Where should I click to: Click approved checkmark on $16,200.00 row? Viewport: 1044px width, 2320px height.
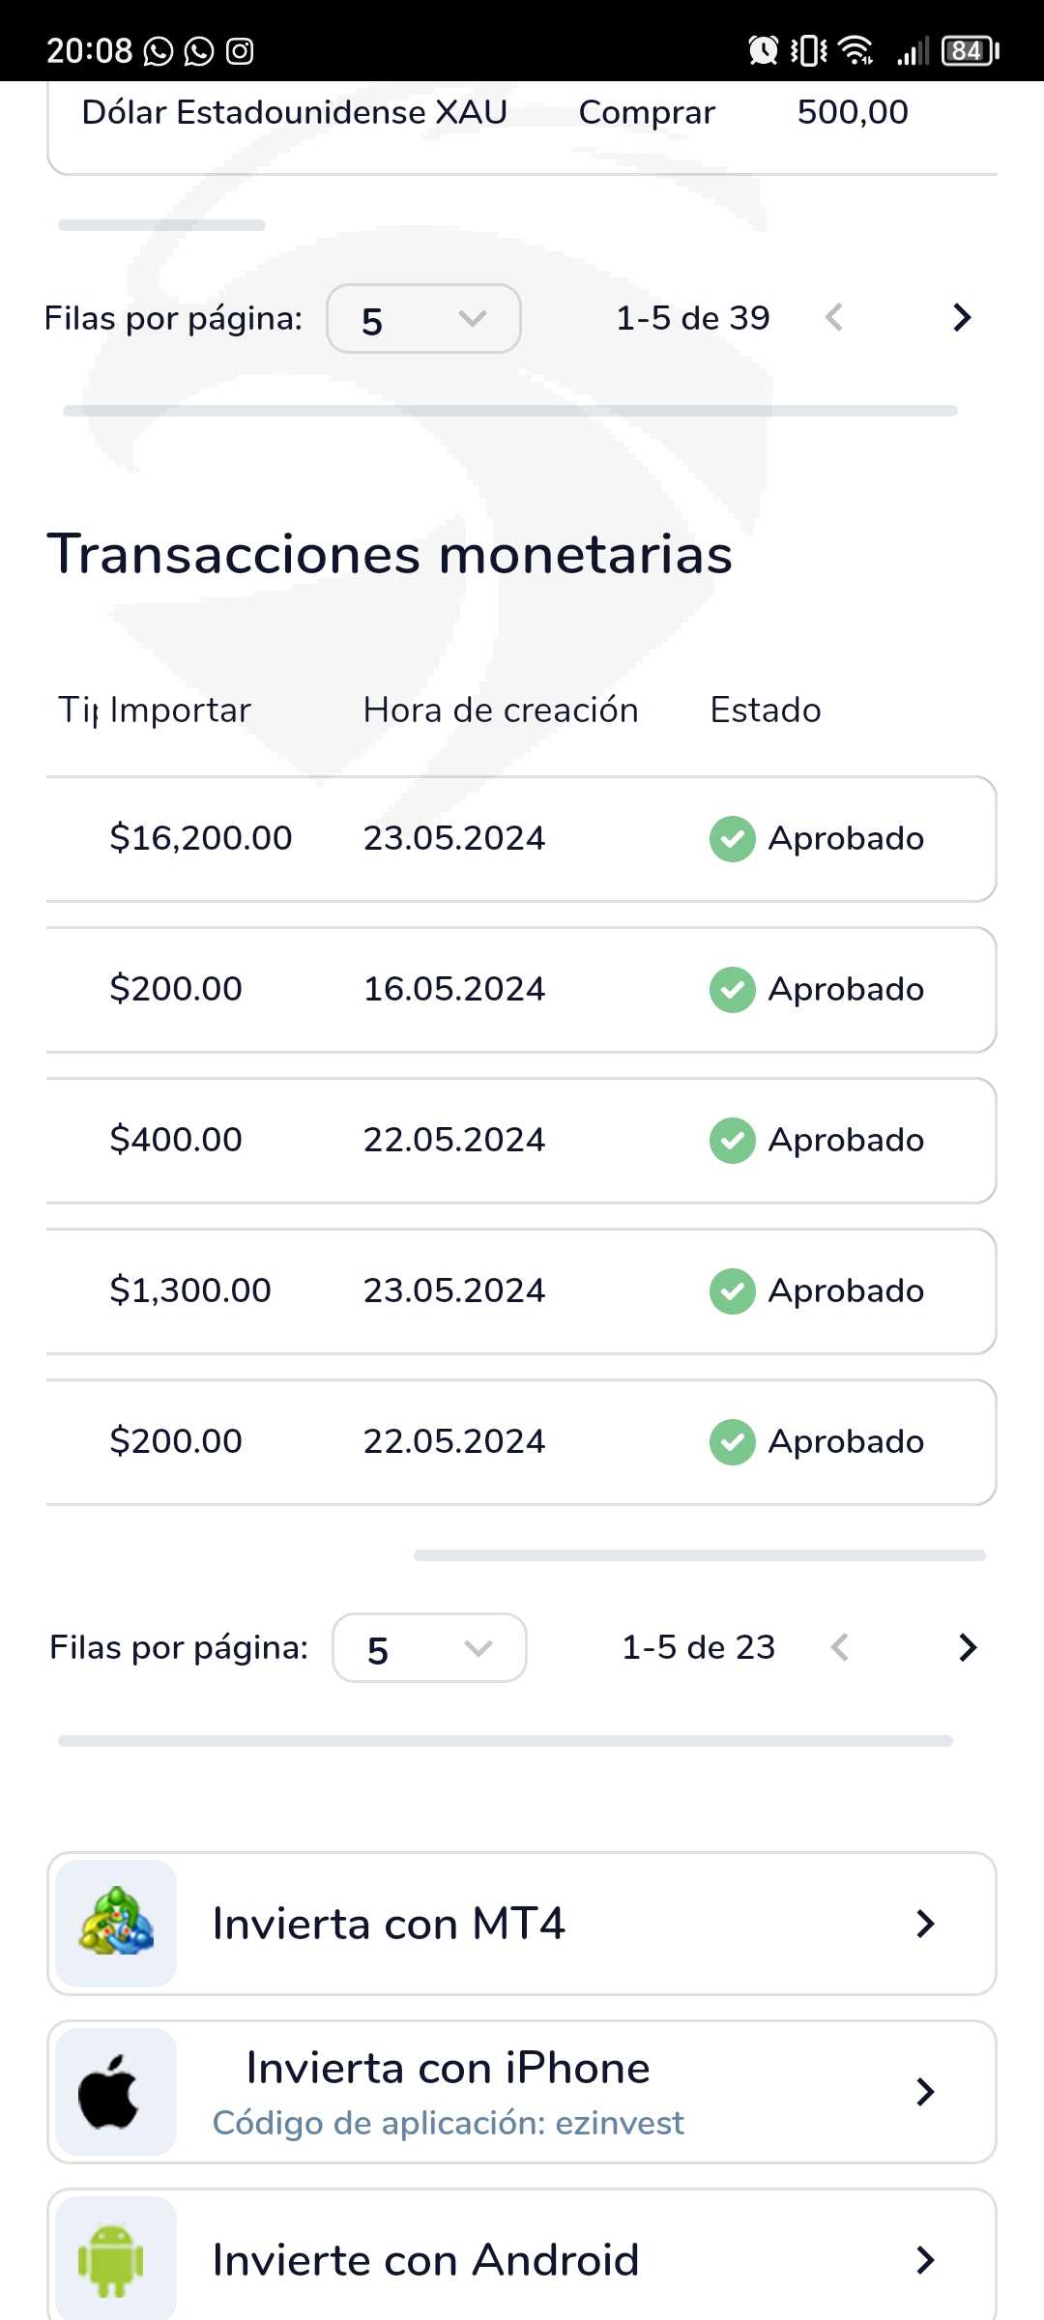click(733, 838)
